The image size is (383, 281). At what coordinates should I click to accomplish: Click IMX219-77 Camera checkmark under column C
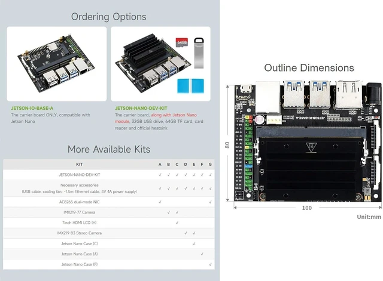click(x=177, y=212)
